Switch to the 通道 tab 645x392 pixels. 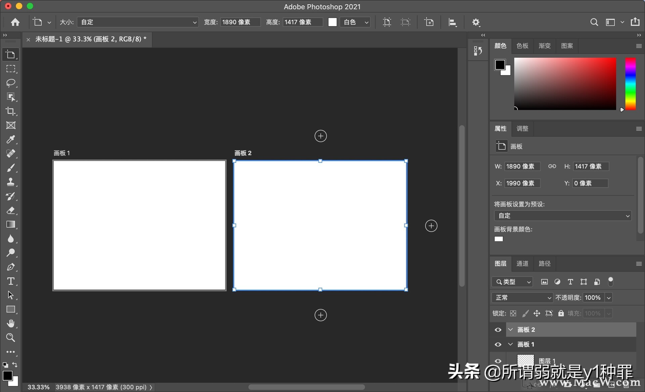(522, 263)
